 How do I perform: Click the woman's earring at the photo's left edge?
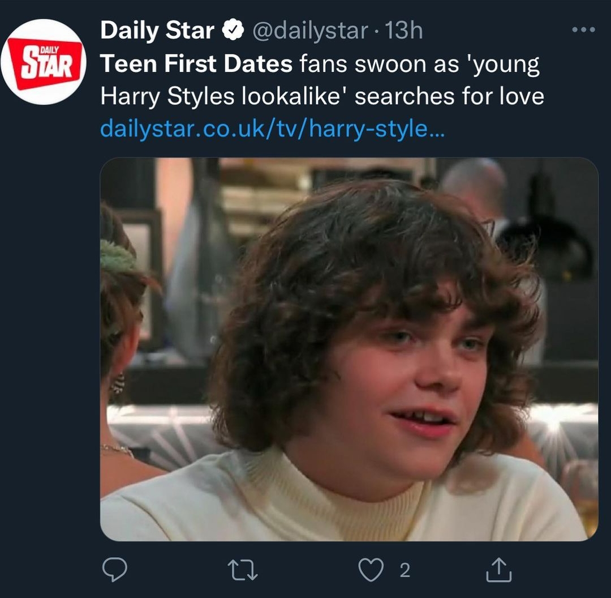(x=118, y=384)
